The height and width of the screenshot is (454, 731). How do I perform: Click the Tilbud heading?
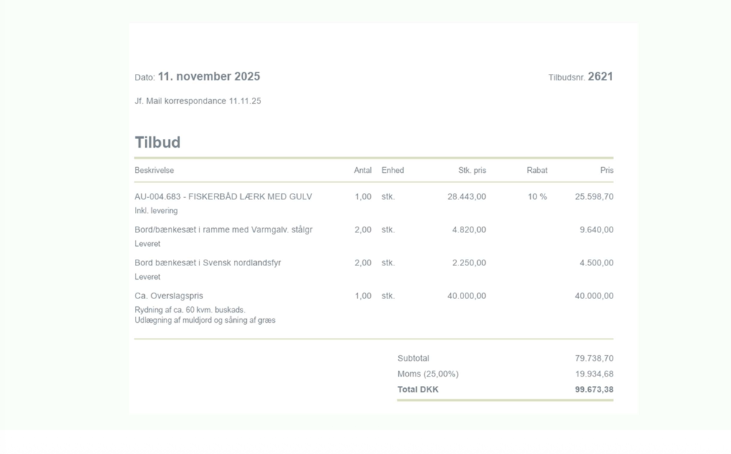click(x=158, y=142)
